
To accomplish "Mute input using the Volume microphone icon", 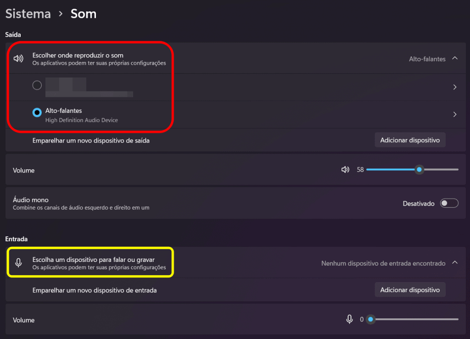I will pos(349,319).
